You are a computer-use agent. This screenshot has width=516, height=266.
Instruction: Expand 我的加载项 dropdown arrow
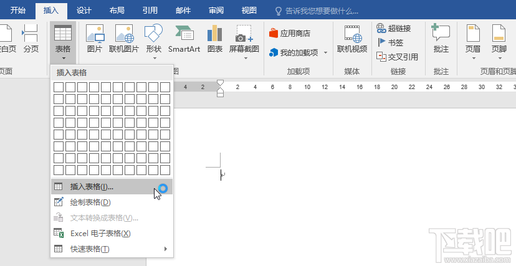[x=325, y=52]
